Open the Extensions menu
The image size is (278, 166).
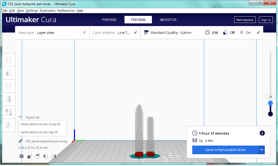48,11
